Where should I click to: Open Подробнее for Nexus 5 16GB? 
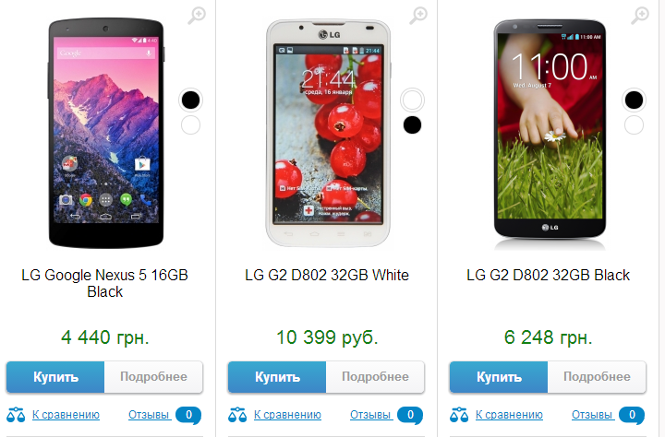click(x=153, y=377)
